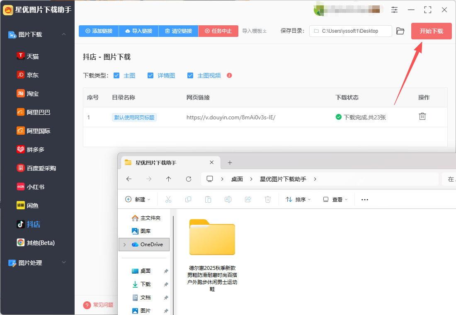Image resolution: width=456 pixels, height=315 pixels.
Task: Click the 导入链接 button
Action: point(139,31)
